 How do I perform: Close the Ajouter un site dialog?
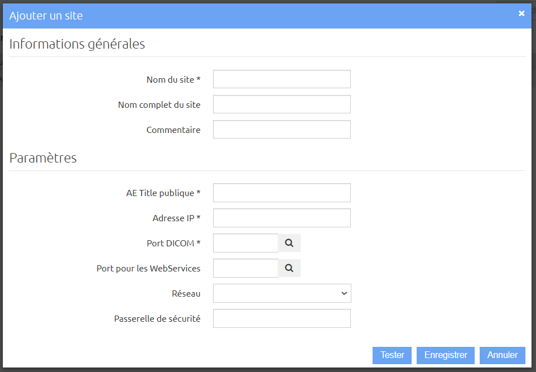(521, 13)
